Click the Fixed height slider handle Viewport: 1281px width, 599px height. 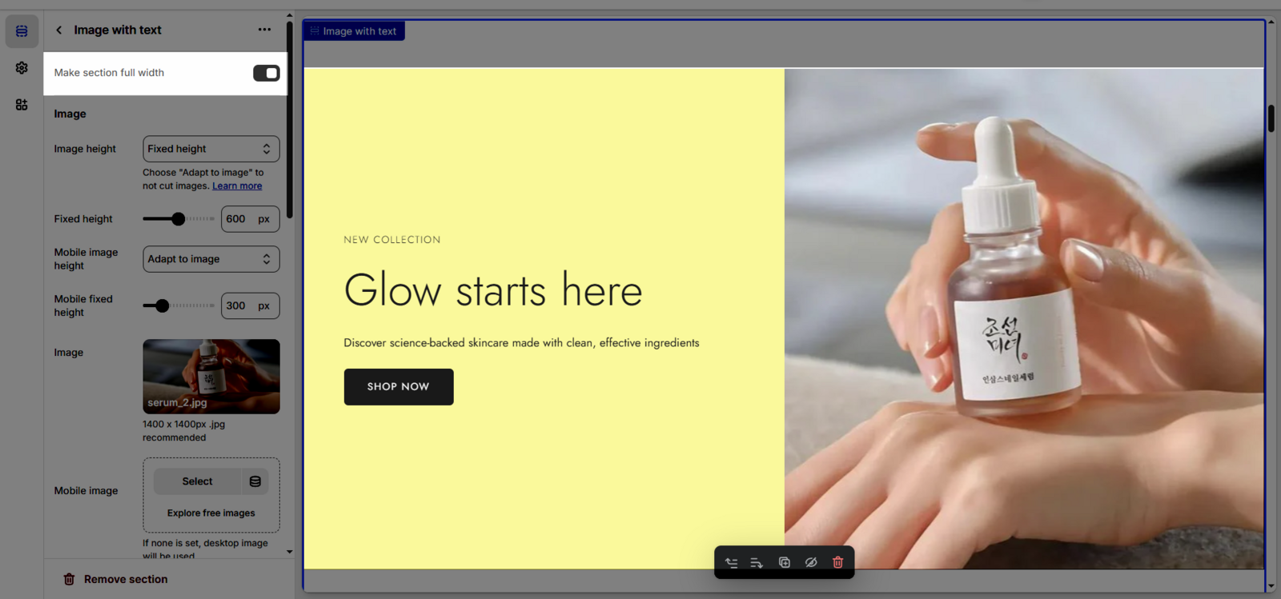tap(178, 219)
